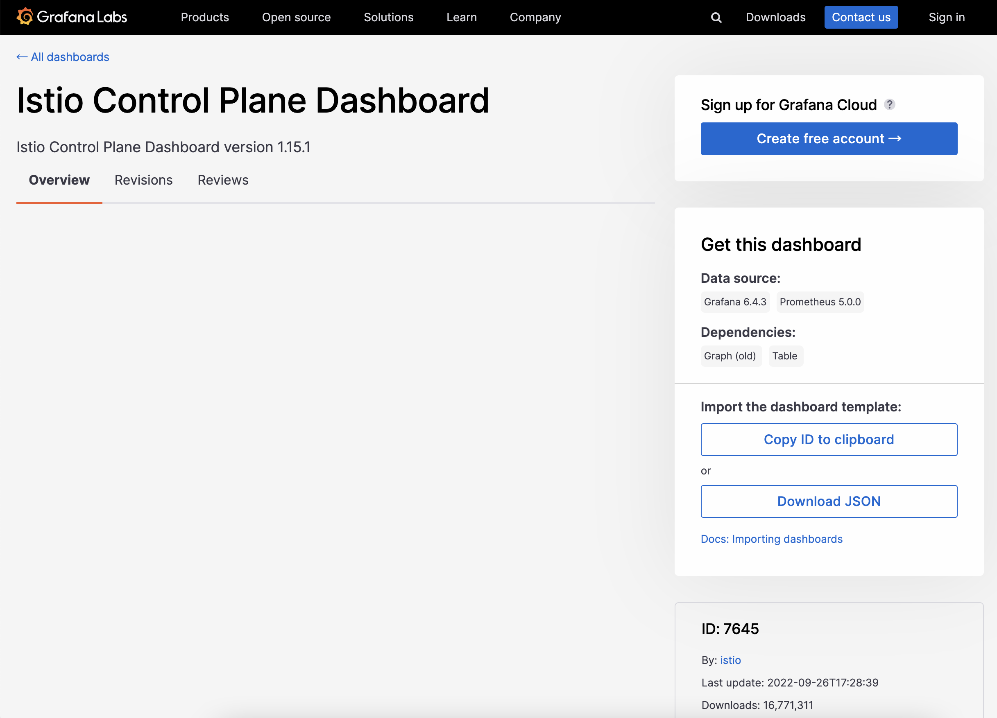Open the istio author profile link
This screenshot has height=718, width=997.
click(x=730, y=660)
